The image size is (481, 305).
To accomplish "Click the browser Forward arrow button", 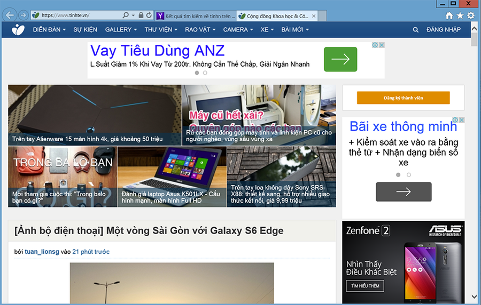I will [24, 15].
